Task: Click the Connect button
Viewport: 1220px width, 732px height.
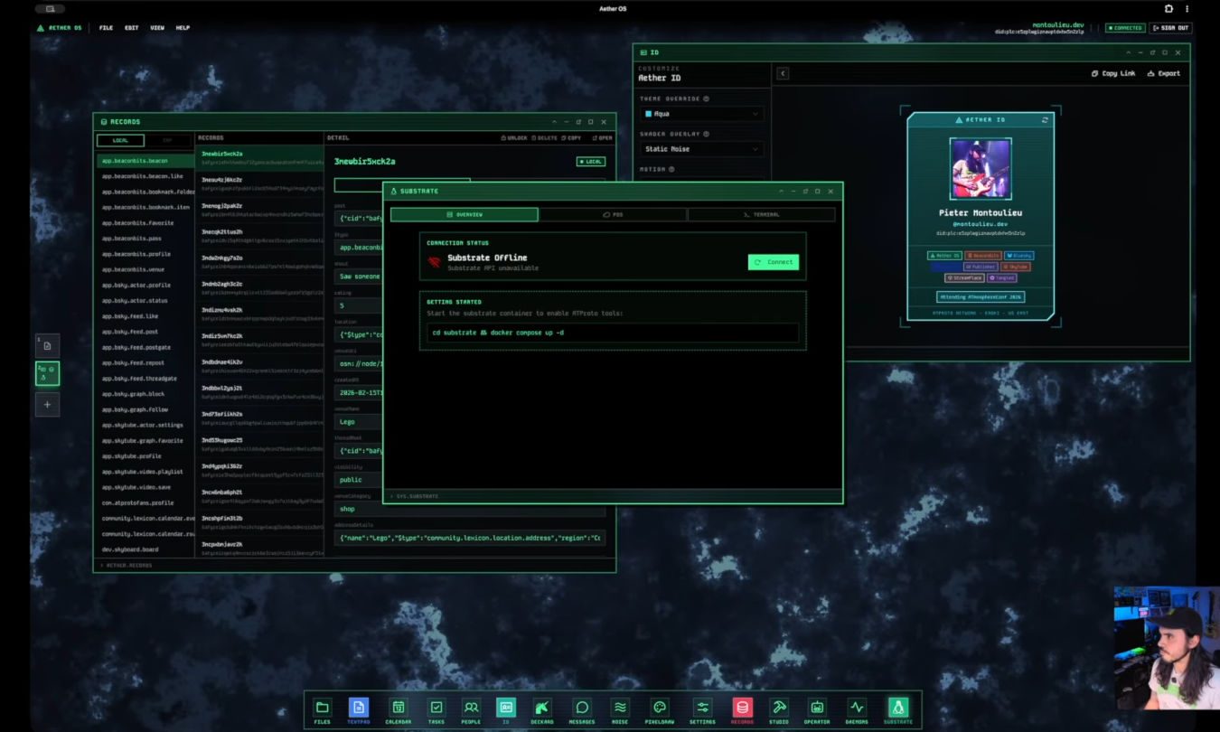Action: tap(774, 262)
